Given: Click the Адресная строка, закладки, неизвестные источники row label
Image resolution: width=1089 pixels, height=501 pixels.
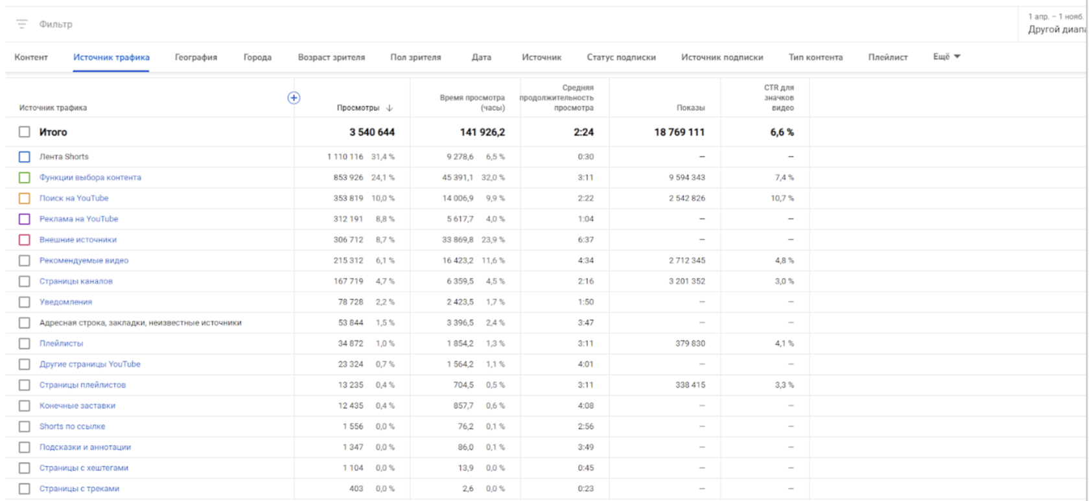Looking at the screenshot, I should tap(140, 323).
